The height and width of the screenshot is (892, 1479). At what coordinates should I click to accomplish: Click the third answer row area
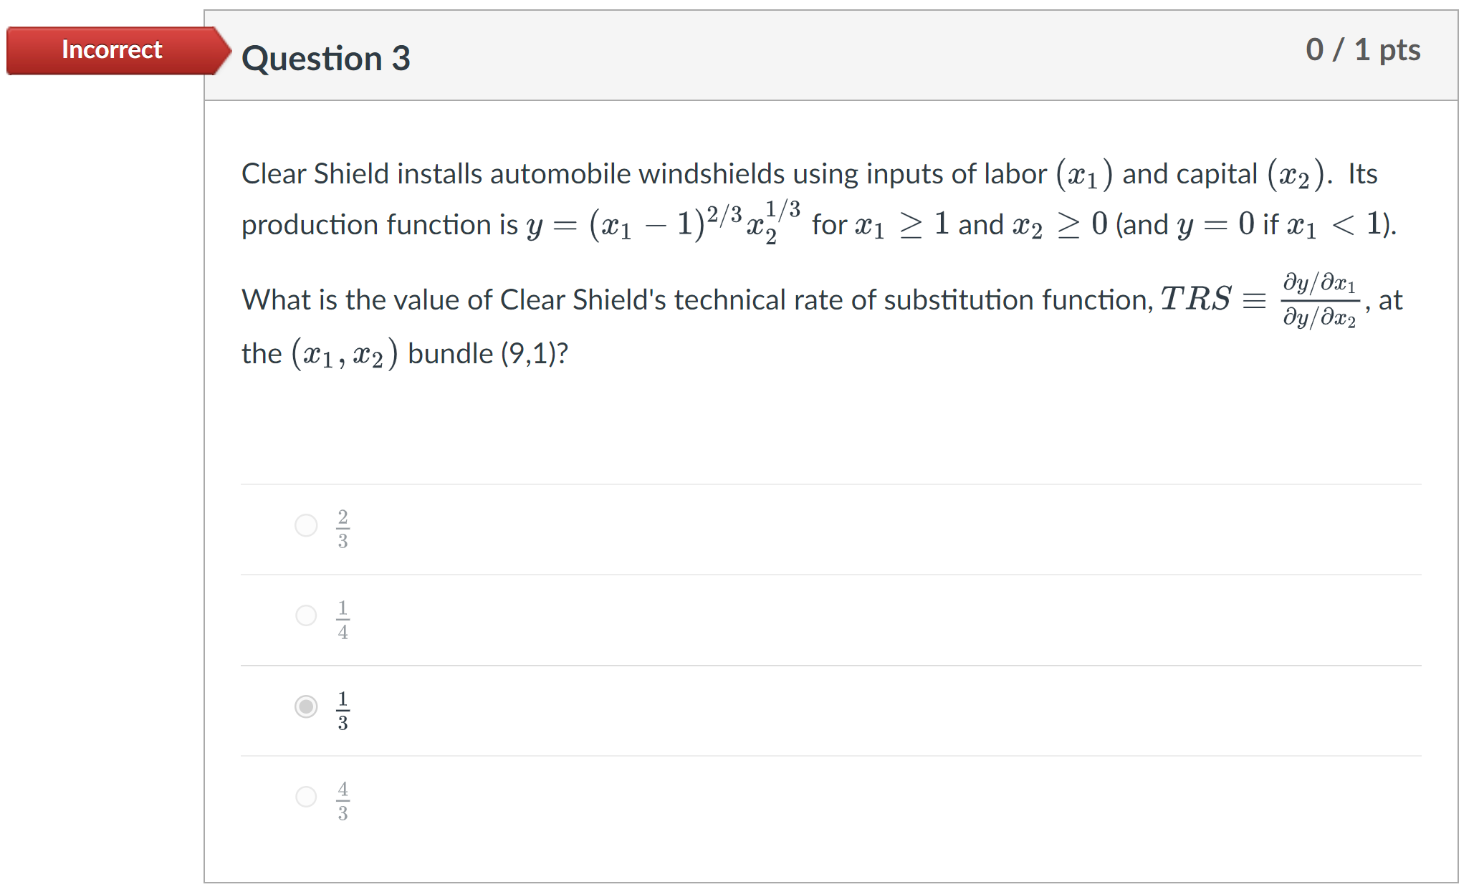click(x=788, y=709)
